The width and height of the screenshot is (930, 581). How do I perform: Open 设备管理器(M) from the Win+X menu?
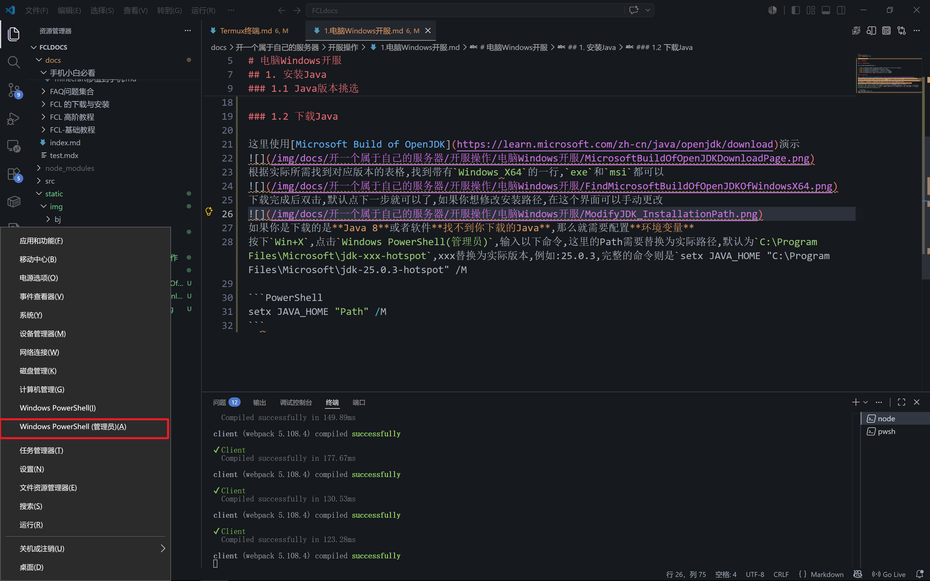point(85,334)
